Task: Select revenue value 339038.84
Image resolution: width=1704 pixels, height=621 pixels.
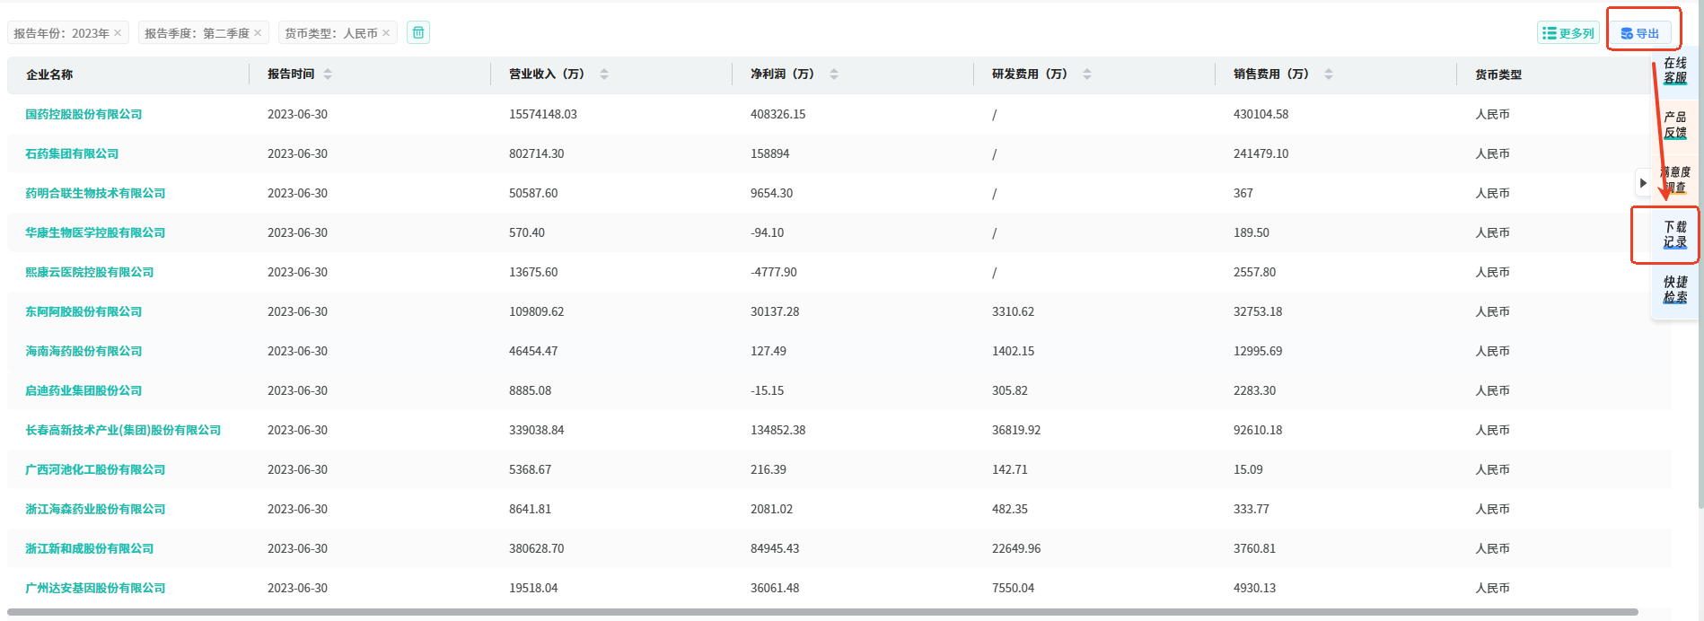Action: [x=537, y=430]
